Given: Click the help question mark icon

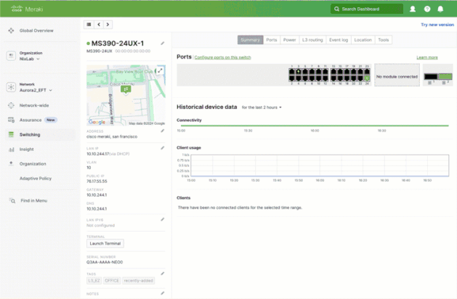Looking at the screenshot, I should coord(427,9).
